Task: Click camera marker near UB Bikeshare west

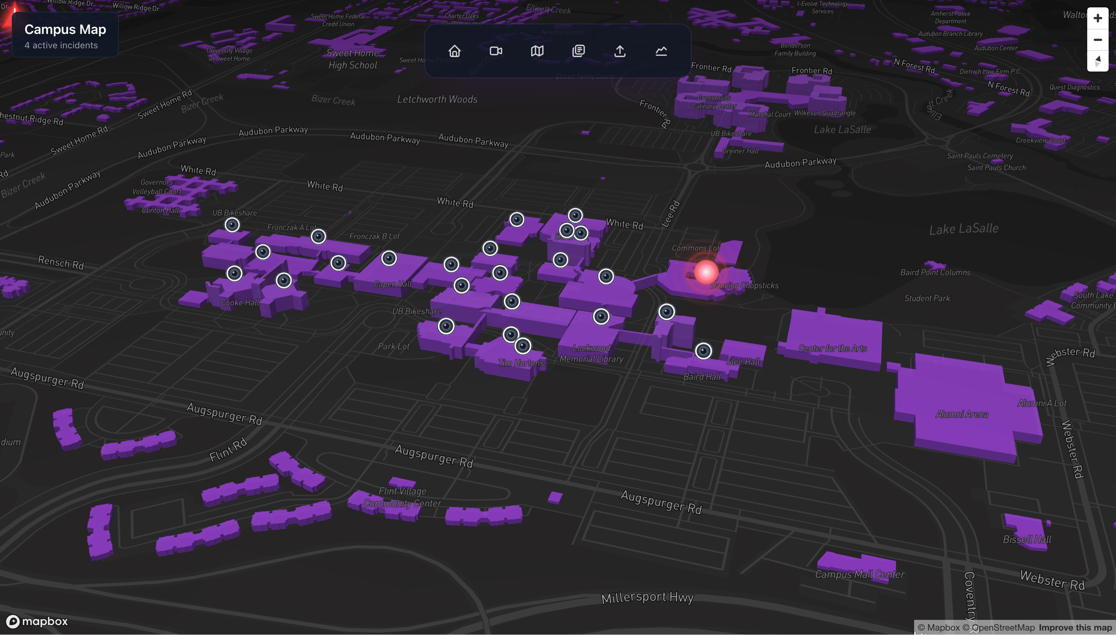Action: [x=232, y=225]
